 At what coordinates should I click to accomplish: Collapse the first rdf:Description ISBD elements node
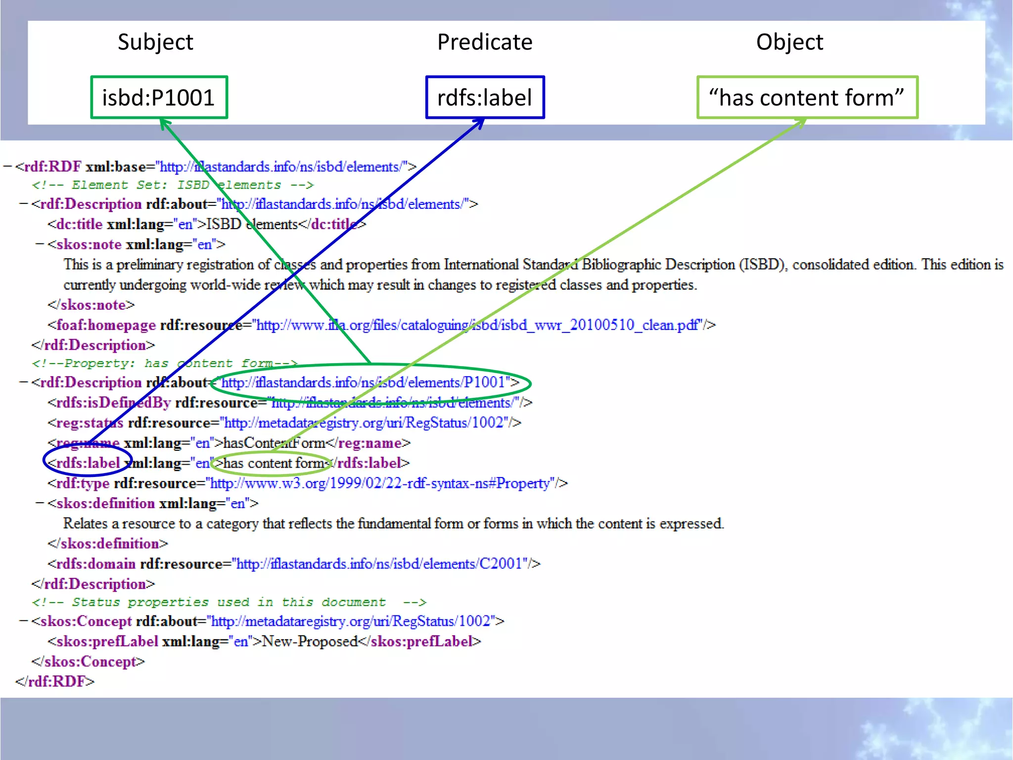(23, 204)
